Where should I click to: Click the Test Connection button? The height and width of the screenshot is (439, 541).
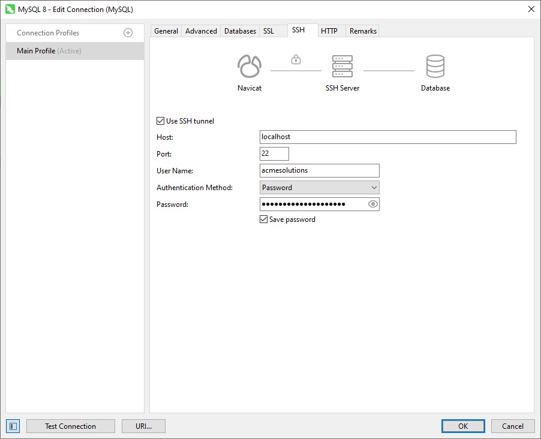(70, 426)
